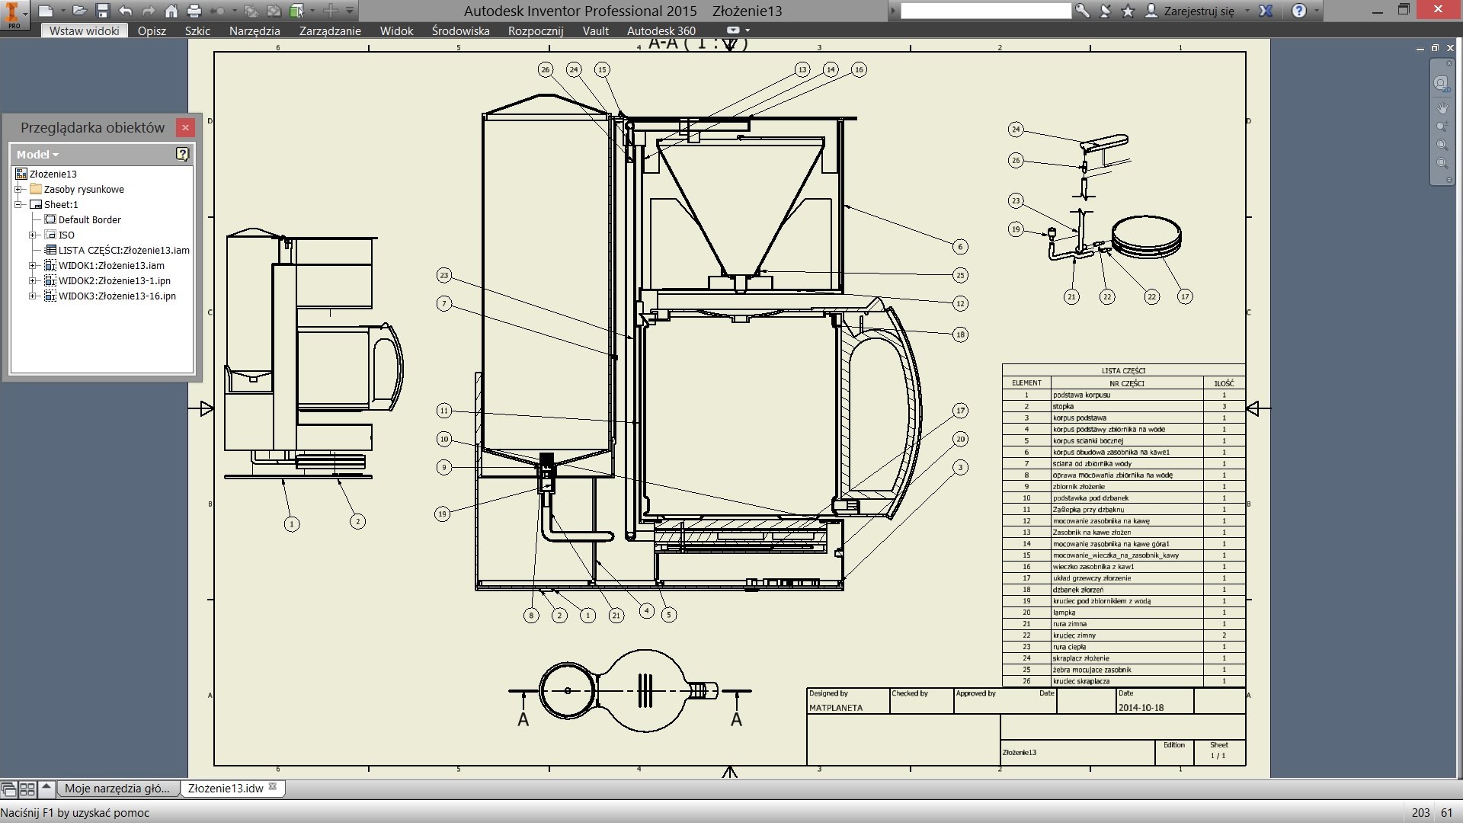
Task: Expand the ISO node in the browser
Action: pos(32,235)
